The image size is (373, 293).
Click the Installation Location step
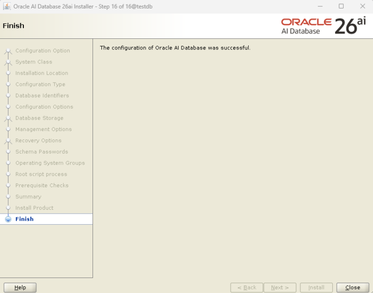click(x=42, y=73)
